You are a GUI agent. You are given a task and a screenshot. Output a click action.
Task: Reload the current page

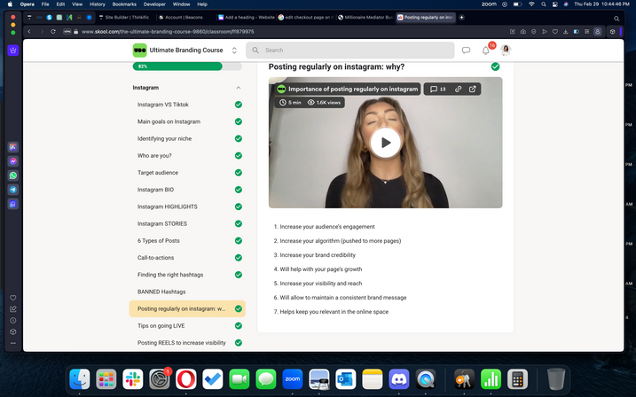pyautogui.click(x=53, y=32)
